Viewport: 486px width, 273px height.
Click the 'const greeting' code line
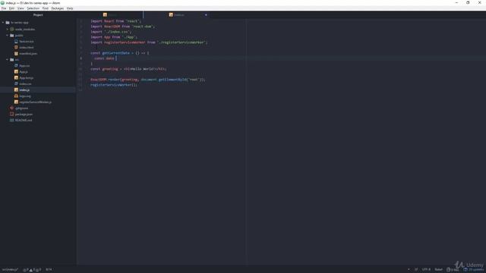pyautogui.click(x=128, y=69)
